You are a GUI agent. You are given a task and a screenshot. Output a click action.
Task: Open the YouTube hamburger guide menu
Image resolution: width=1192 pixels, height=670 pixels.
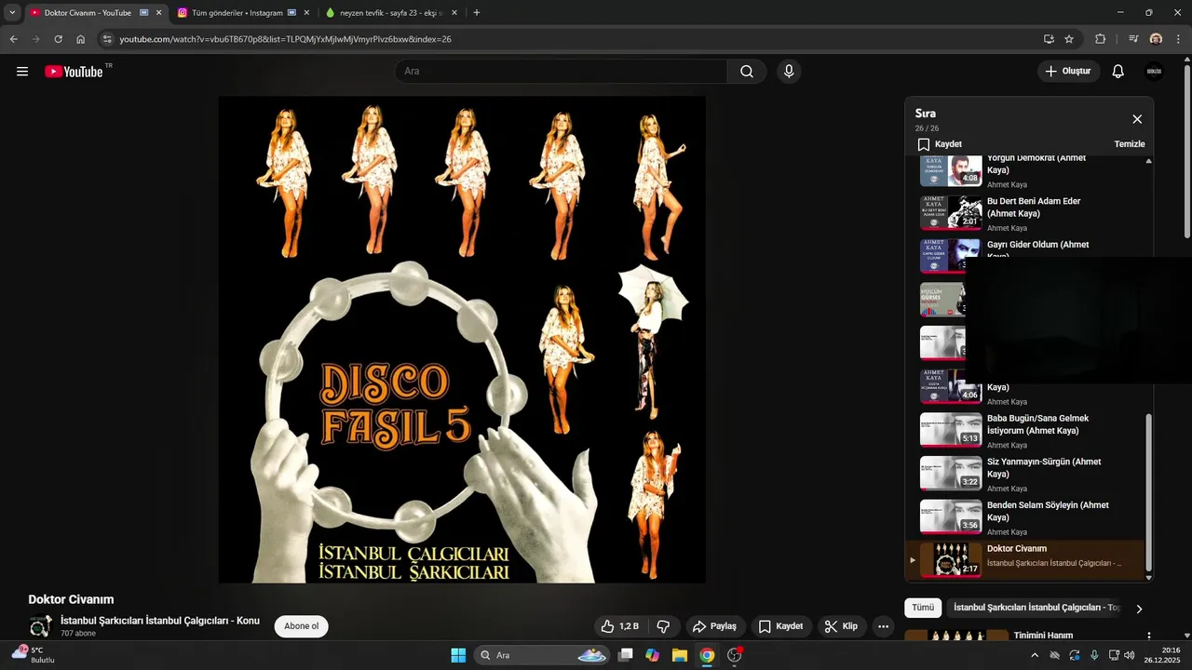point(22,72)
